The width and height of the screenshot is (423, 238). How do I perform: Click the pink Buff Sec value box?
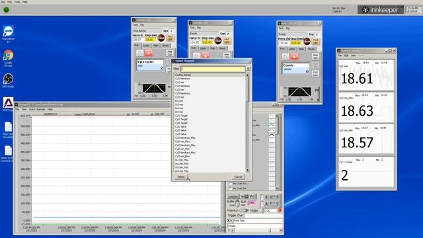point(252,203)
